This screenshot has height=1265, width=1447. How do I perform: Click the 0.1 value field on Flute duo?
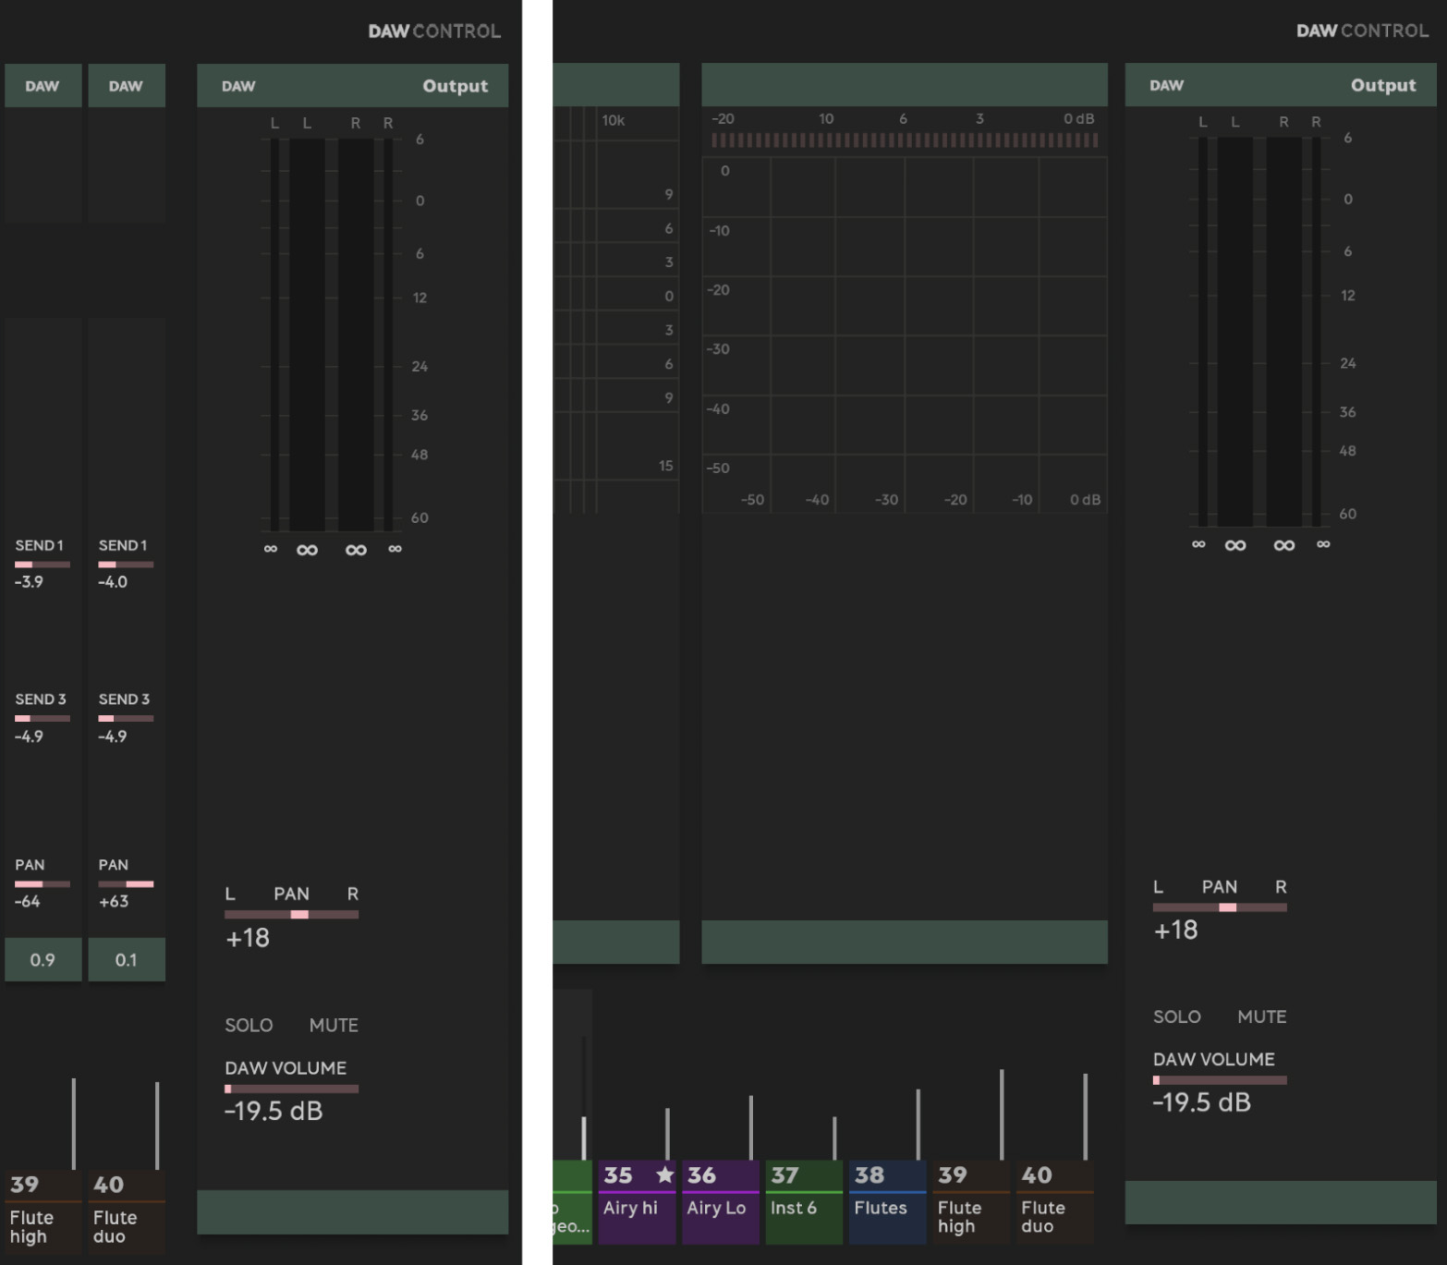pos(127,960)
